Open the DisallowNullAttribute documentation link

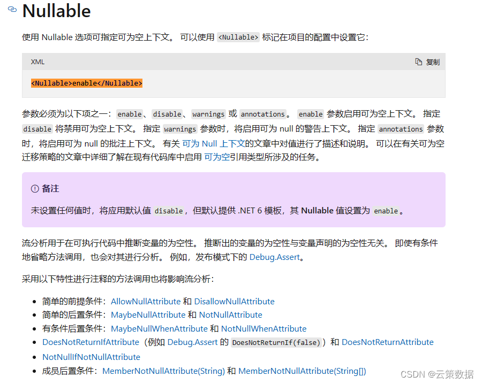pyautogui.click(x=234, y=301)
